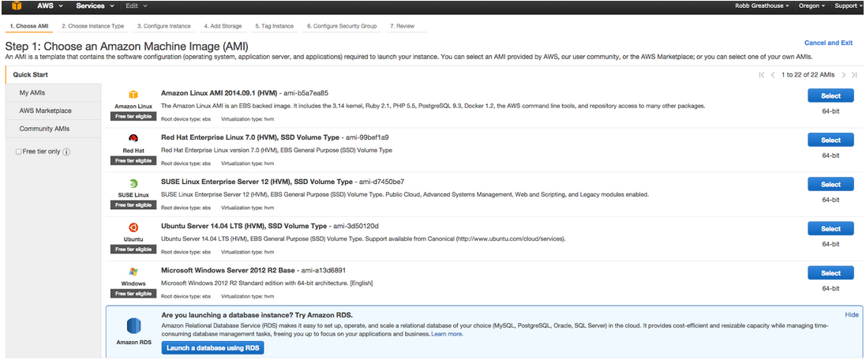Click the Amazon Linux AMI icon
The width and height of the screenshot is (866, 360).
[133, 95]
